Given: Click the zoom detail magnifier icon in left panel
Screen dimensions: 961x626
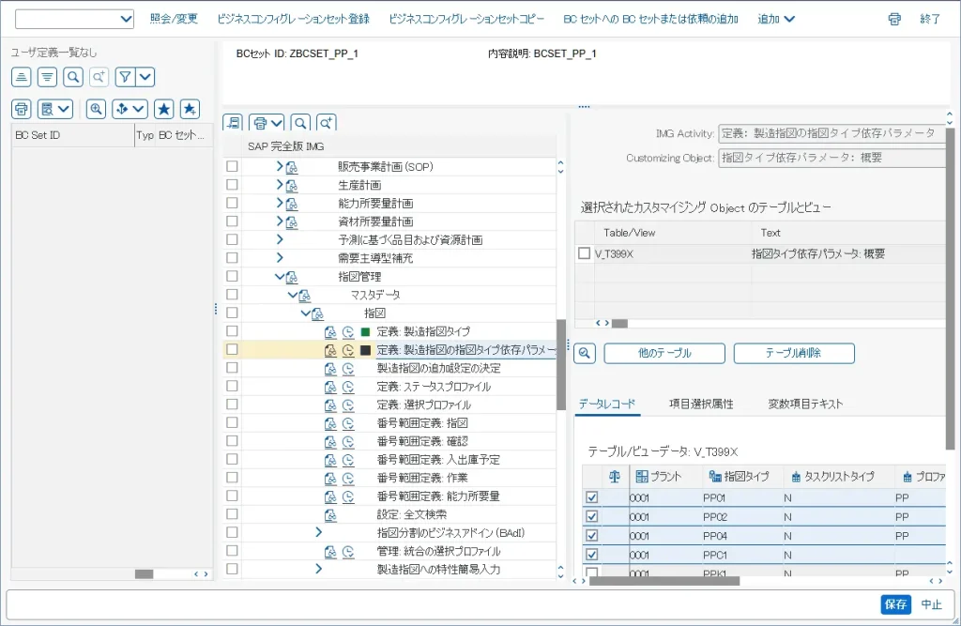Looking at the screenshot, I should tap(96, 109).
